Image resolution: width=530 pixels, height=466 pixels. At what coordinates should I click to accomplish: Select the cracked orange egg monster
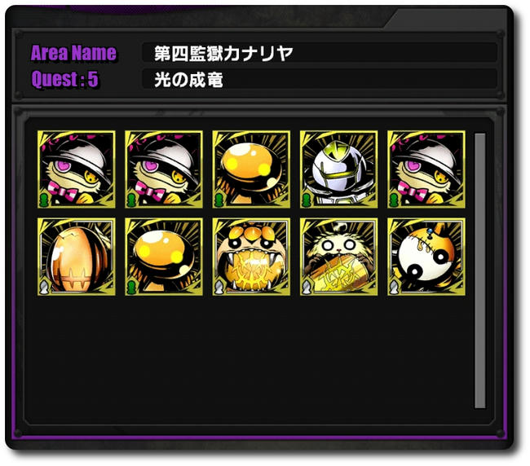point(77,257)
